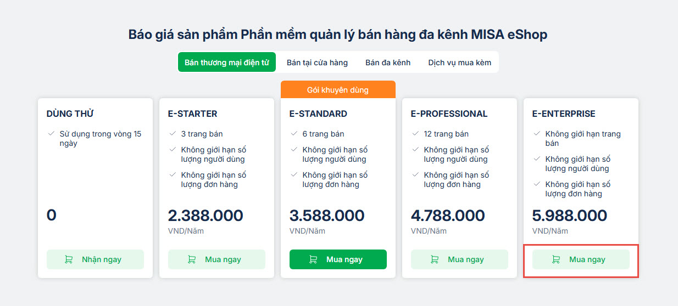
Task: Click the E-ENTERPRISE price 5.988.000
Action: (x=569, y=215)
